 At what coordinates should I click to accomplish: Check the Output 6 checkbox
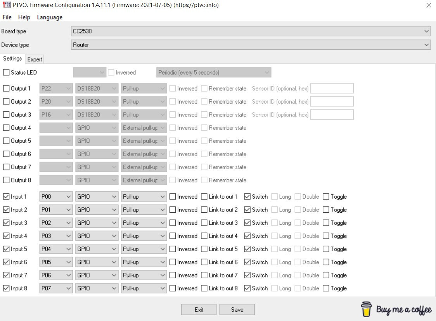pyautogui.click(x=6, y=154)
